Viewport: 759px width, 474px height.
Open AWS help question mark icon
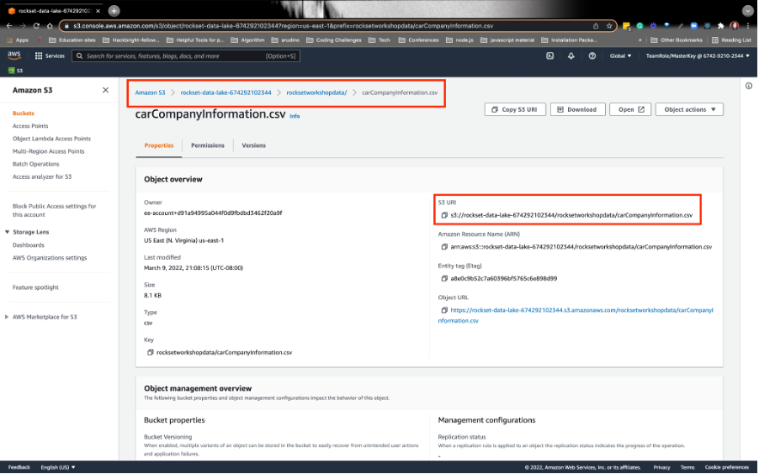click(x=592, y=56)
